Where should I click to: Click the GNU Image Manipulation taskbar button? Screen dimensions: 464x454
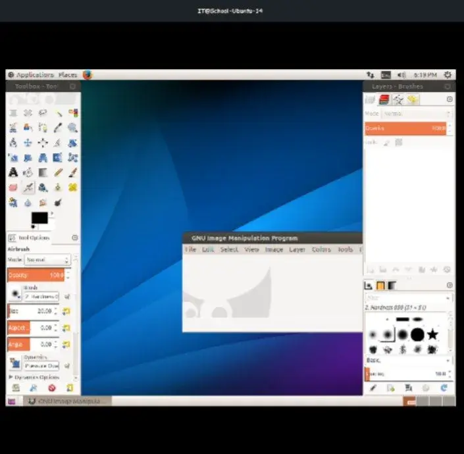pyautogui.click(x=66, y=401)
